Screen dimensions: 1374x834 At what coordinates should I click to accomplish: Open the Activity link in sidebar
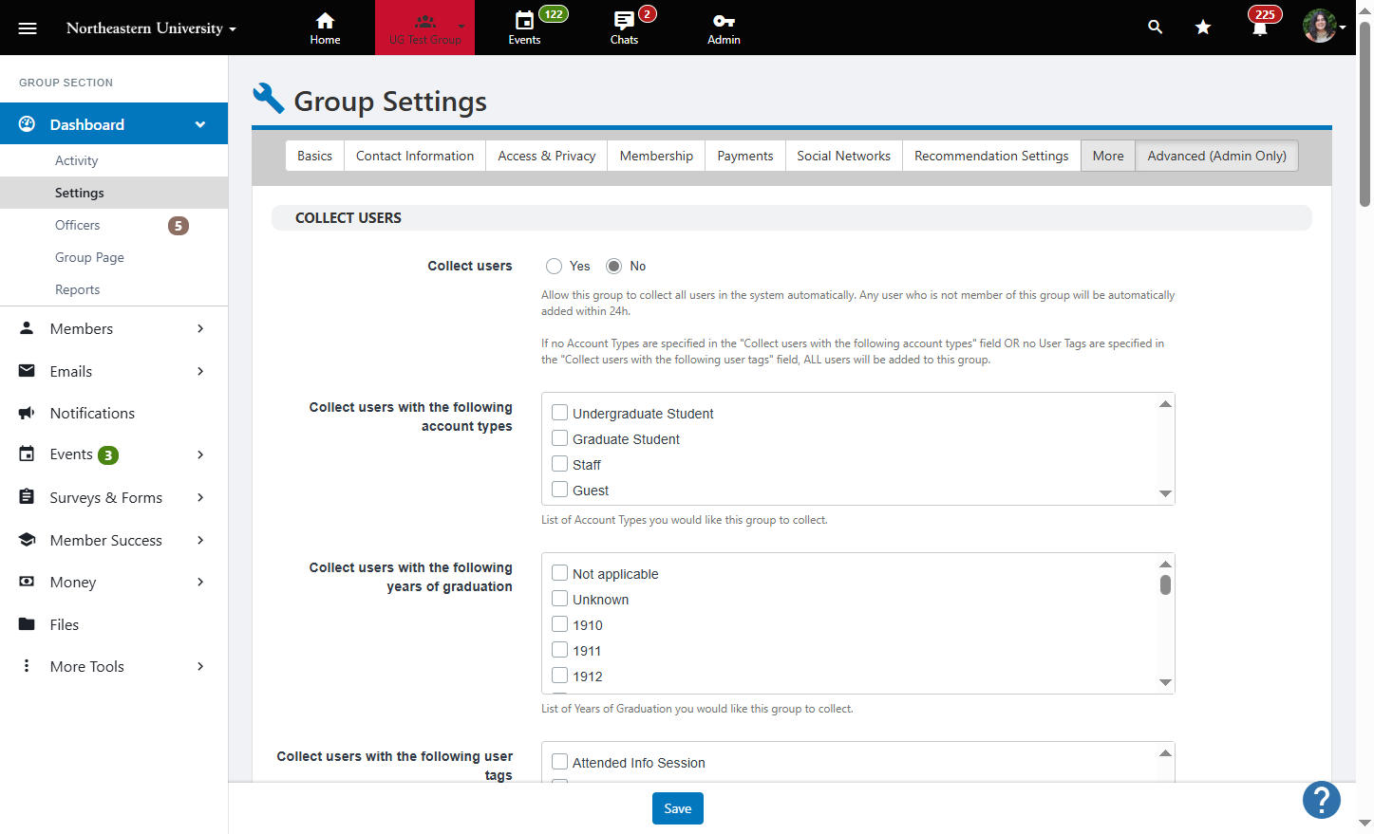[76, 160]
